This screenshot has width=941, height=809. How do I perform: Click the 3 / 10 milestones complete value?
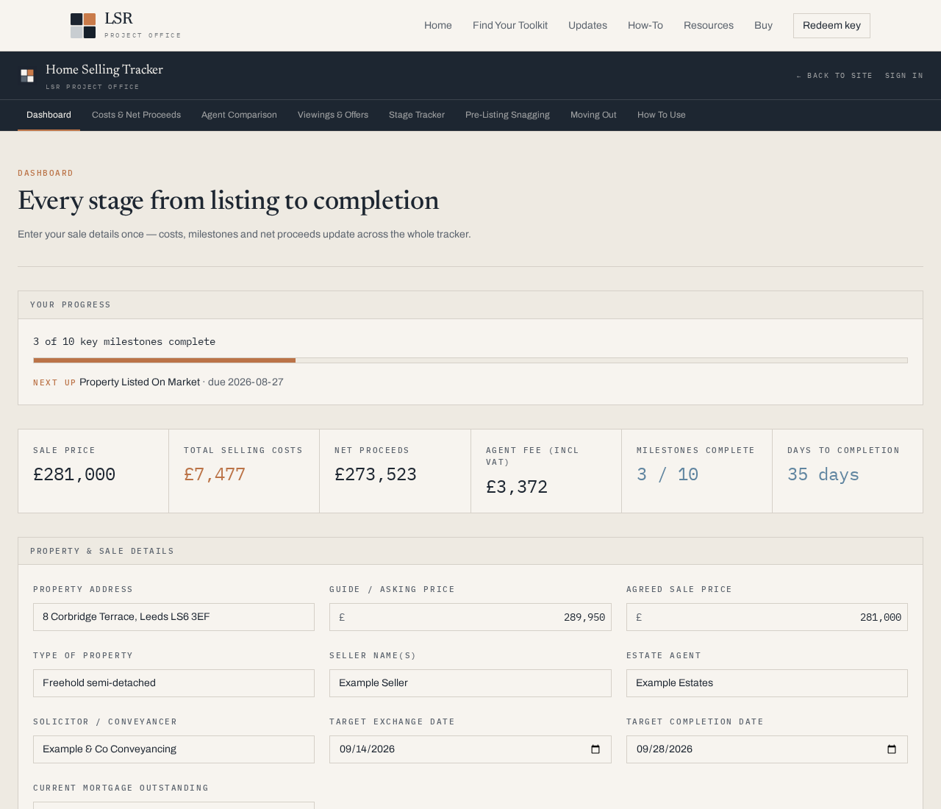[668, 475]
